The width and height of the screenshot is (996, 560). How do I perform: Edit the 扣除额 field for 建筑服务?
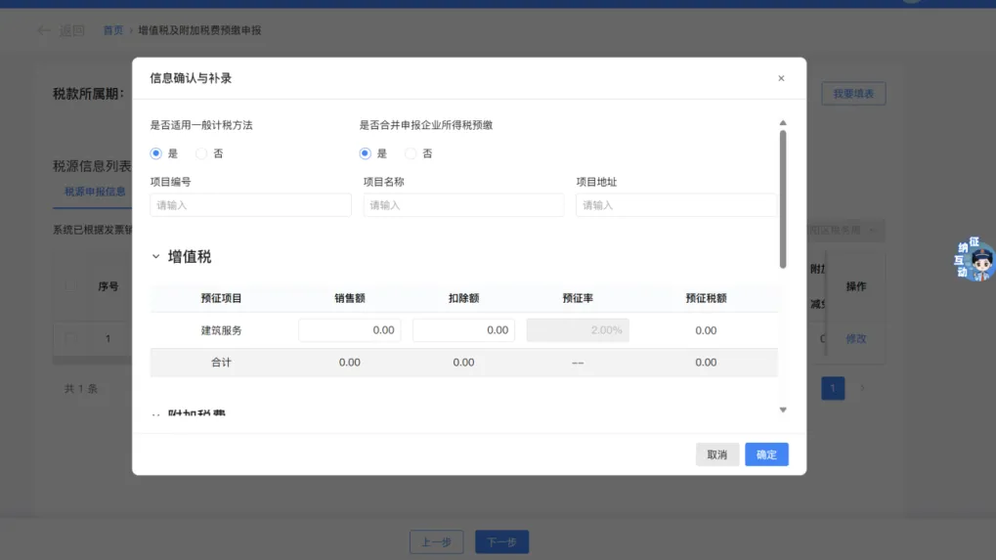tap(463, 330)
